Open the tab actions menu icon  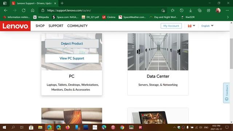(5, 3)
